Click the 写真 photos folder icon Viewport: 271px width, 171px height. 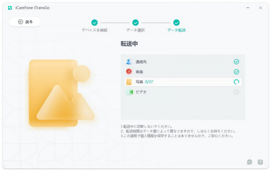coord(129,82)
